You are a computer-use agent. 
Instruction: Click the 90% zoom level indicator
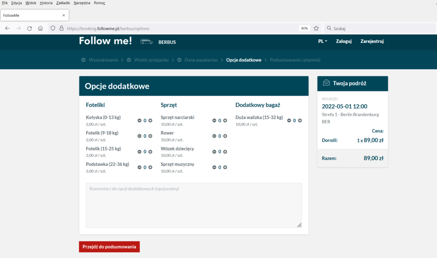point(304,28)
